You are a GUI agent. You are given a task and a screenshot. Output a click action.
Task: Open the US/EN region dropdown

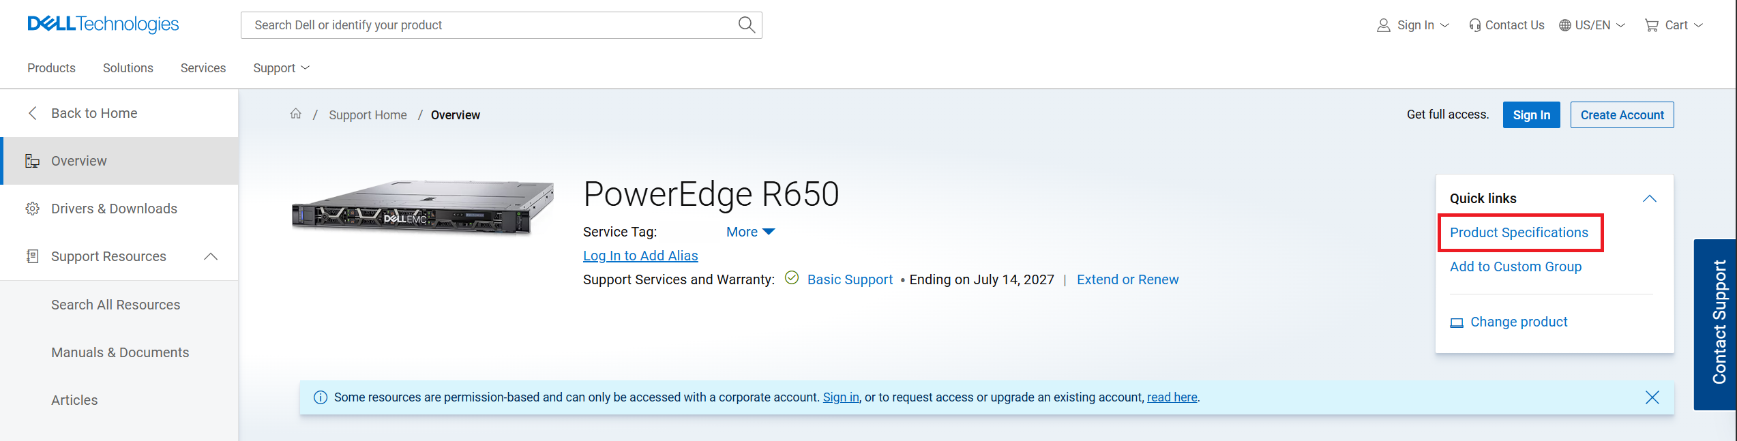(x=1592, y=25)
